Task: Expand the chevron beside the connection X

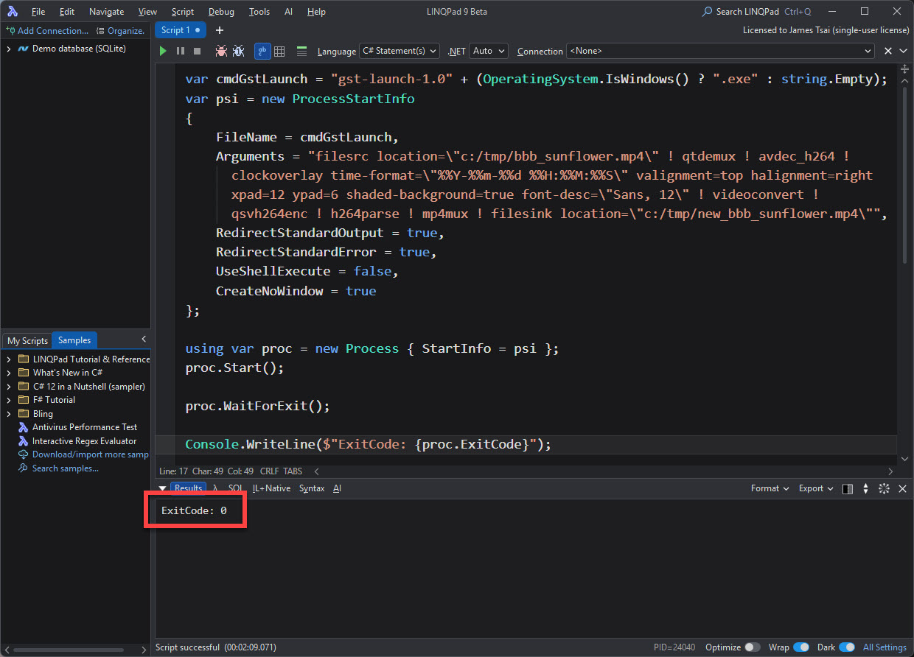Action: click(x=902, y=51)
